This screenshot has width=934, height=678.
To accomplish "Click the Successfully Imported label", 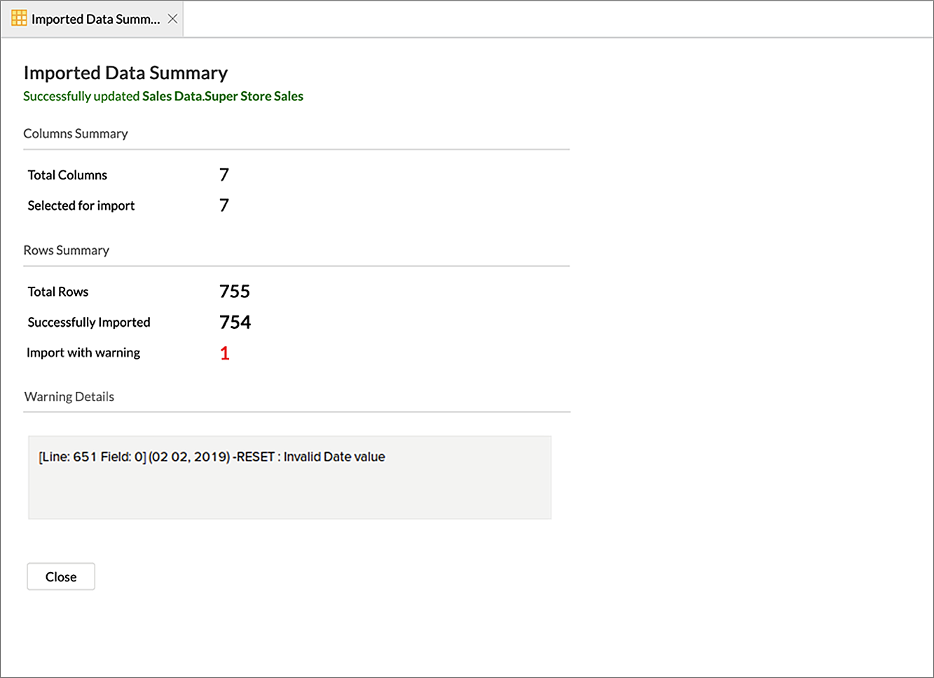I will [89, 323].
